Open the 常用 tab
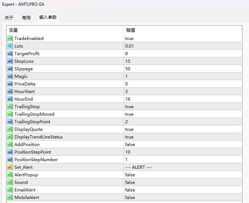The height and width of the screenshot is (203, 249). pyautogui.click(x=26, y=18)
